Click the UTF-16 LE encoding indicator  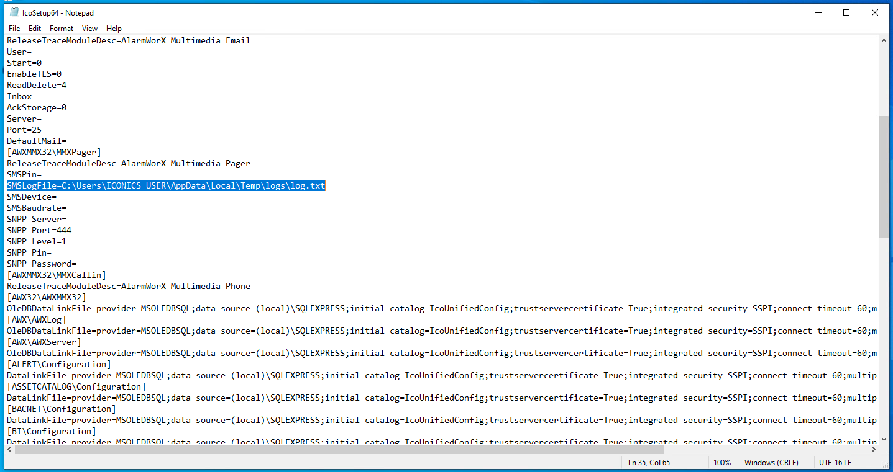[835, 462]
